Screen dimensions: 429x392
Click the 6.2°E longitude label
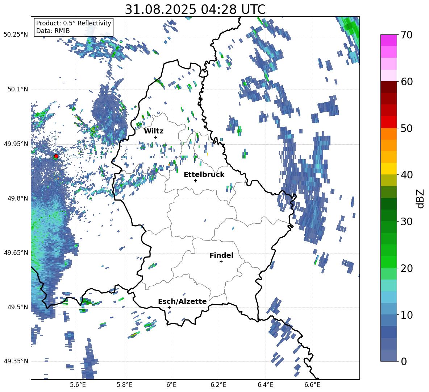[218, 385]
